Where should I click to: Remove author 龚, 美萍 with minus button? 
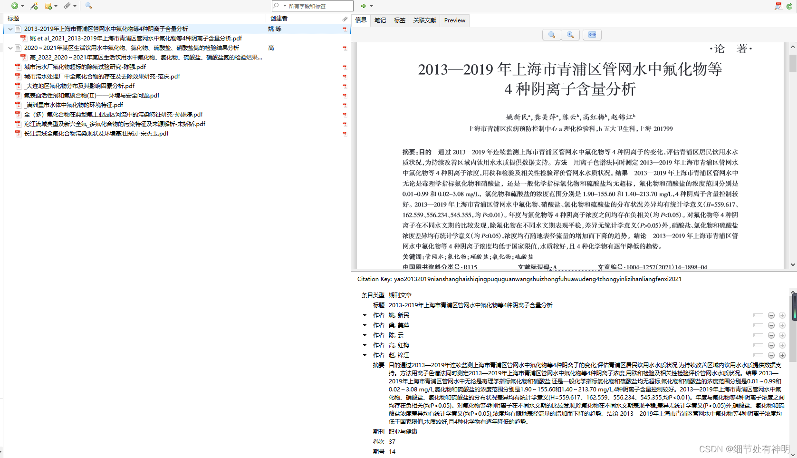(x=771, y=325)
